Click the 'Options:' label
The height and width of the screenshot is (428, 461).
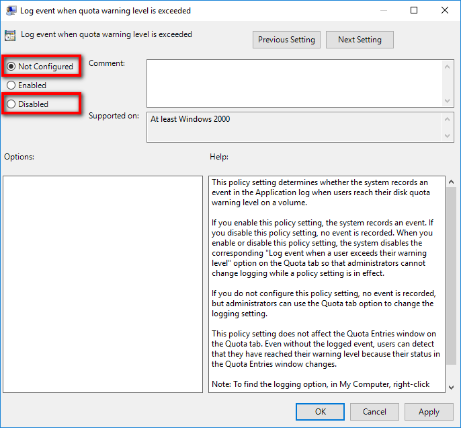(x=19, y=157)
